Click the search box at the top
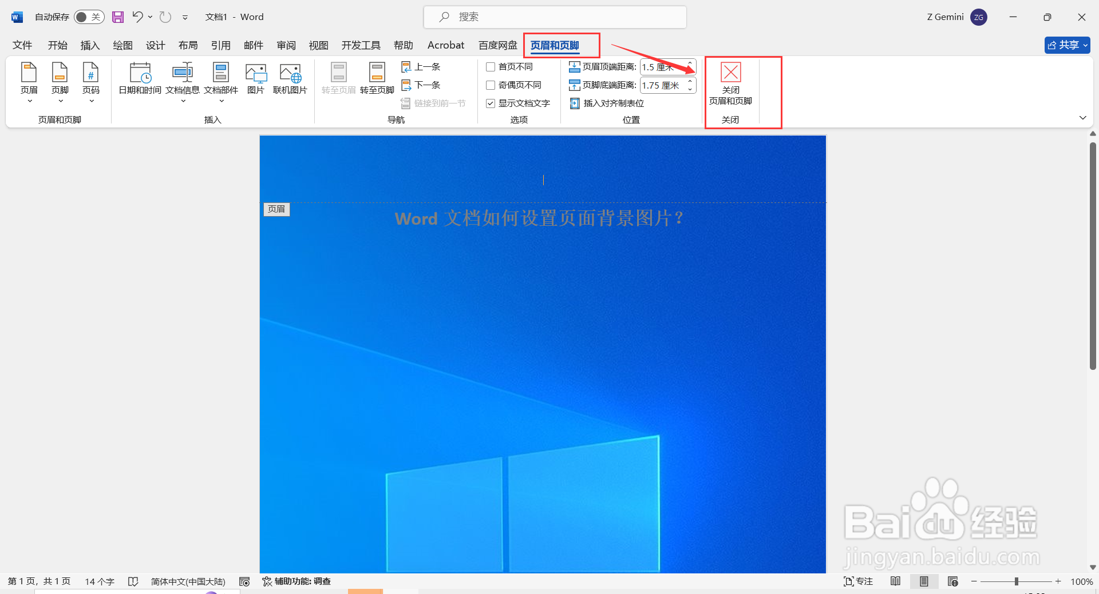Viewport: 1099px width, 594px height. [554, 17]
